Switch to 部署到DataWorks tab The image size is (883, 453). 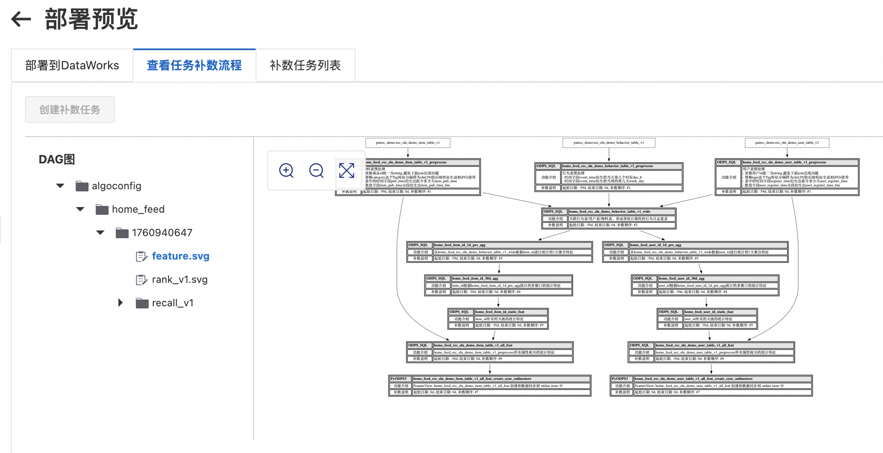coord(72,66)
